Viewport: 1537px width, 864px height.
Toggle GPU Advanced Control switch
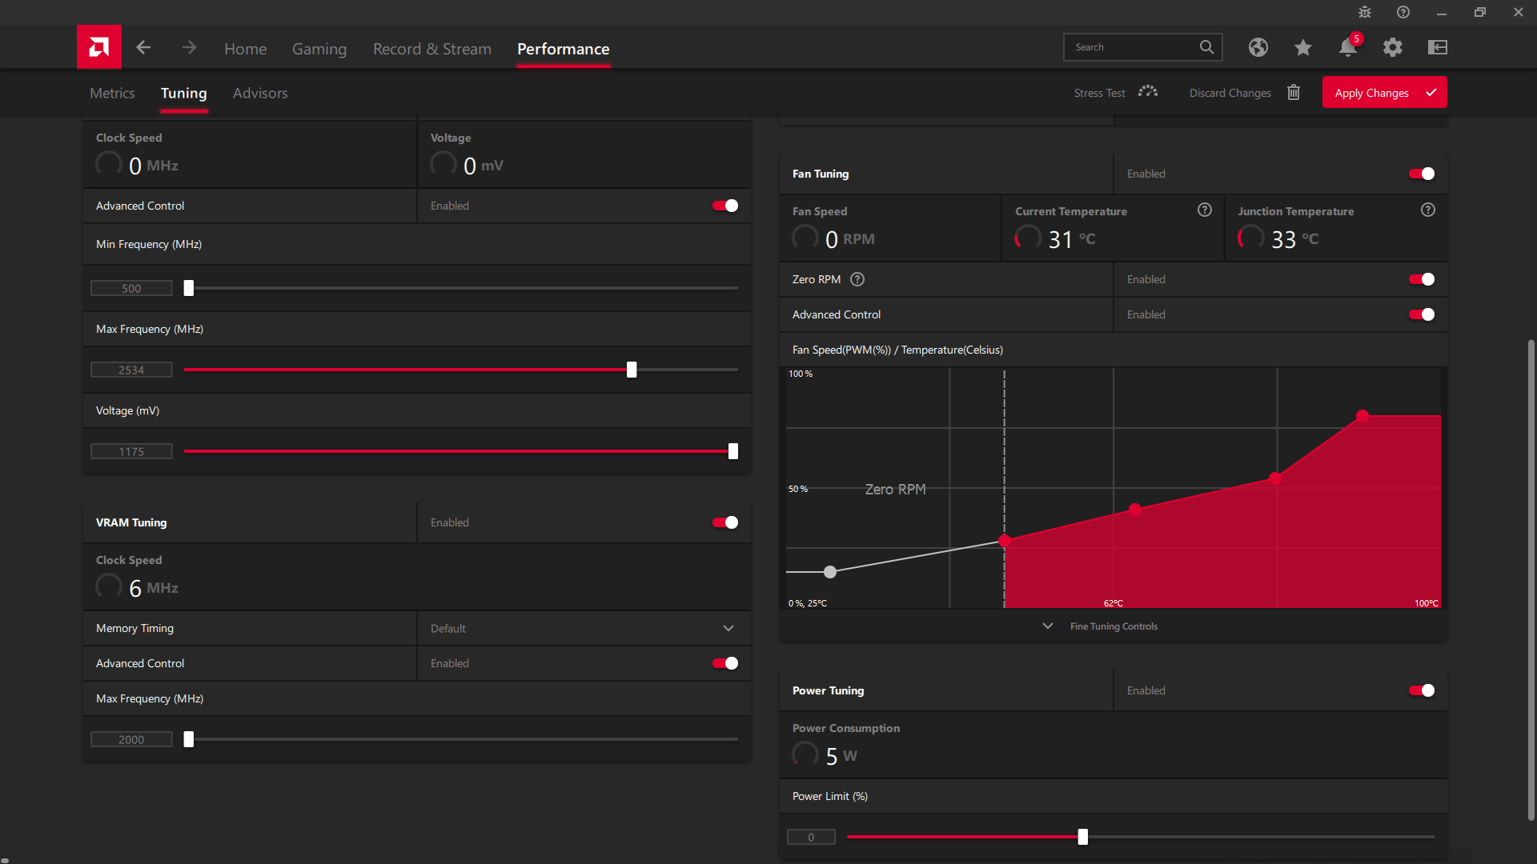[x=725, y=206]
